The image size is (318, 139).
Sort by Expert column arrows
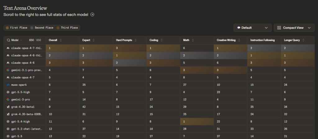coord(93,40)
